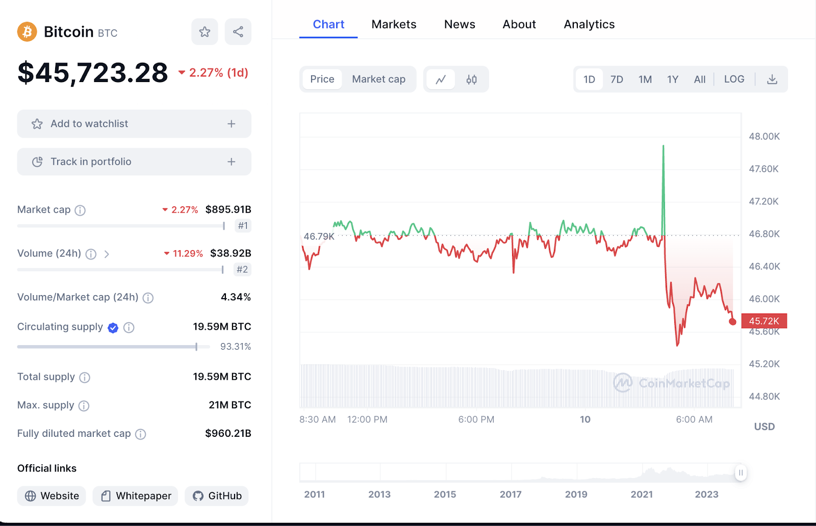Download chart data using download icon
Viewport: 816px width, 526px height.
772,80
